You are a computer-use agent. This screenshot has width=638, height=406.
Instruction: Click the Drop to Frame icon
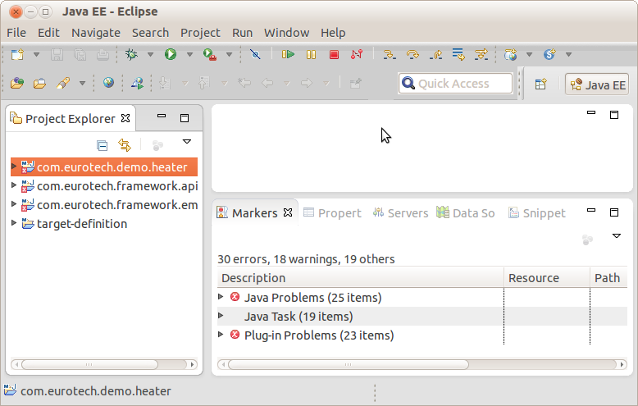458,54
